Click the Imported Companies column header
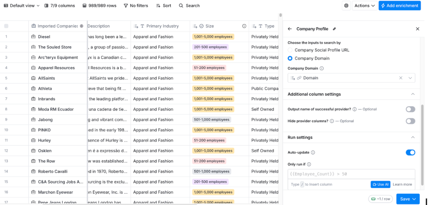The image size is (429, 205). point(58,26)
